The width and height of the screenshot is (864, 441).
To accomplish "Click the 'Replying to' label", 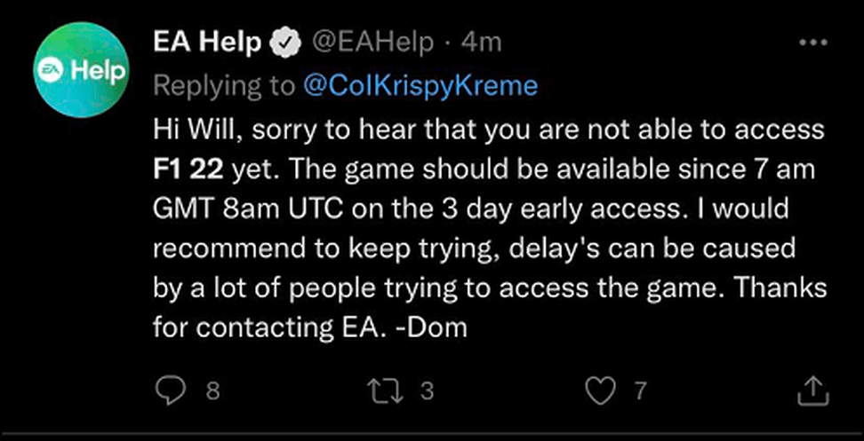I will [x=224, y=87].
